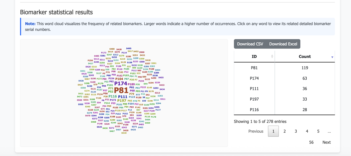Select the P174 word in cloud

pyautogui.click(x=121, y=84)
